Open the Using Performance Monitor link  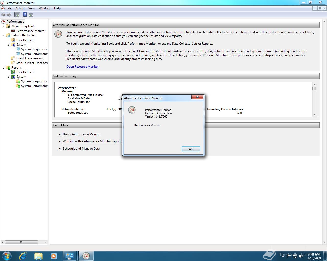[x=81, y=134]
